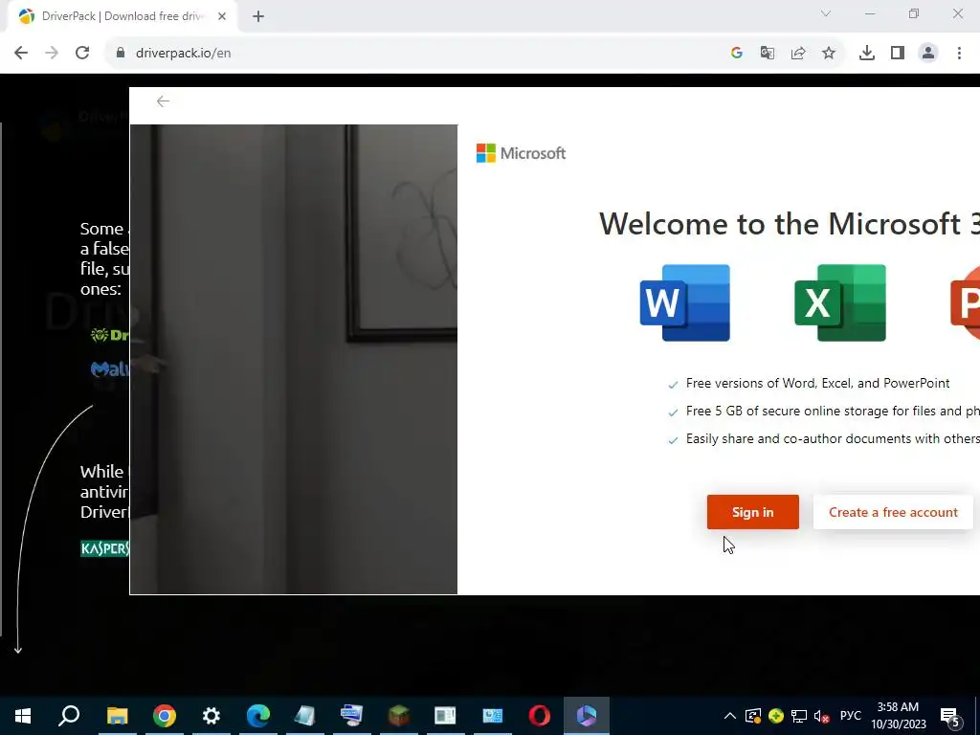Toggle the browser side panel

[x=898, y=54]
